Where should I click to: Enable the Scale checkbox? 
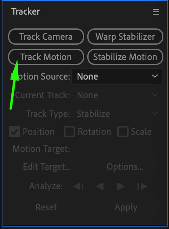point(123,132)
